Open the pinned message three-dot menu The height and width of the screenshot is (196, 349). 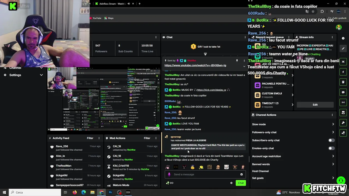coord(244,60)
